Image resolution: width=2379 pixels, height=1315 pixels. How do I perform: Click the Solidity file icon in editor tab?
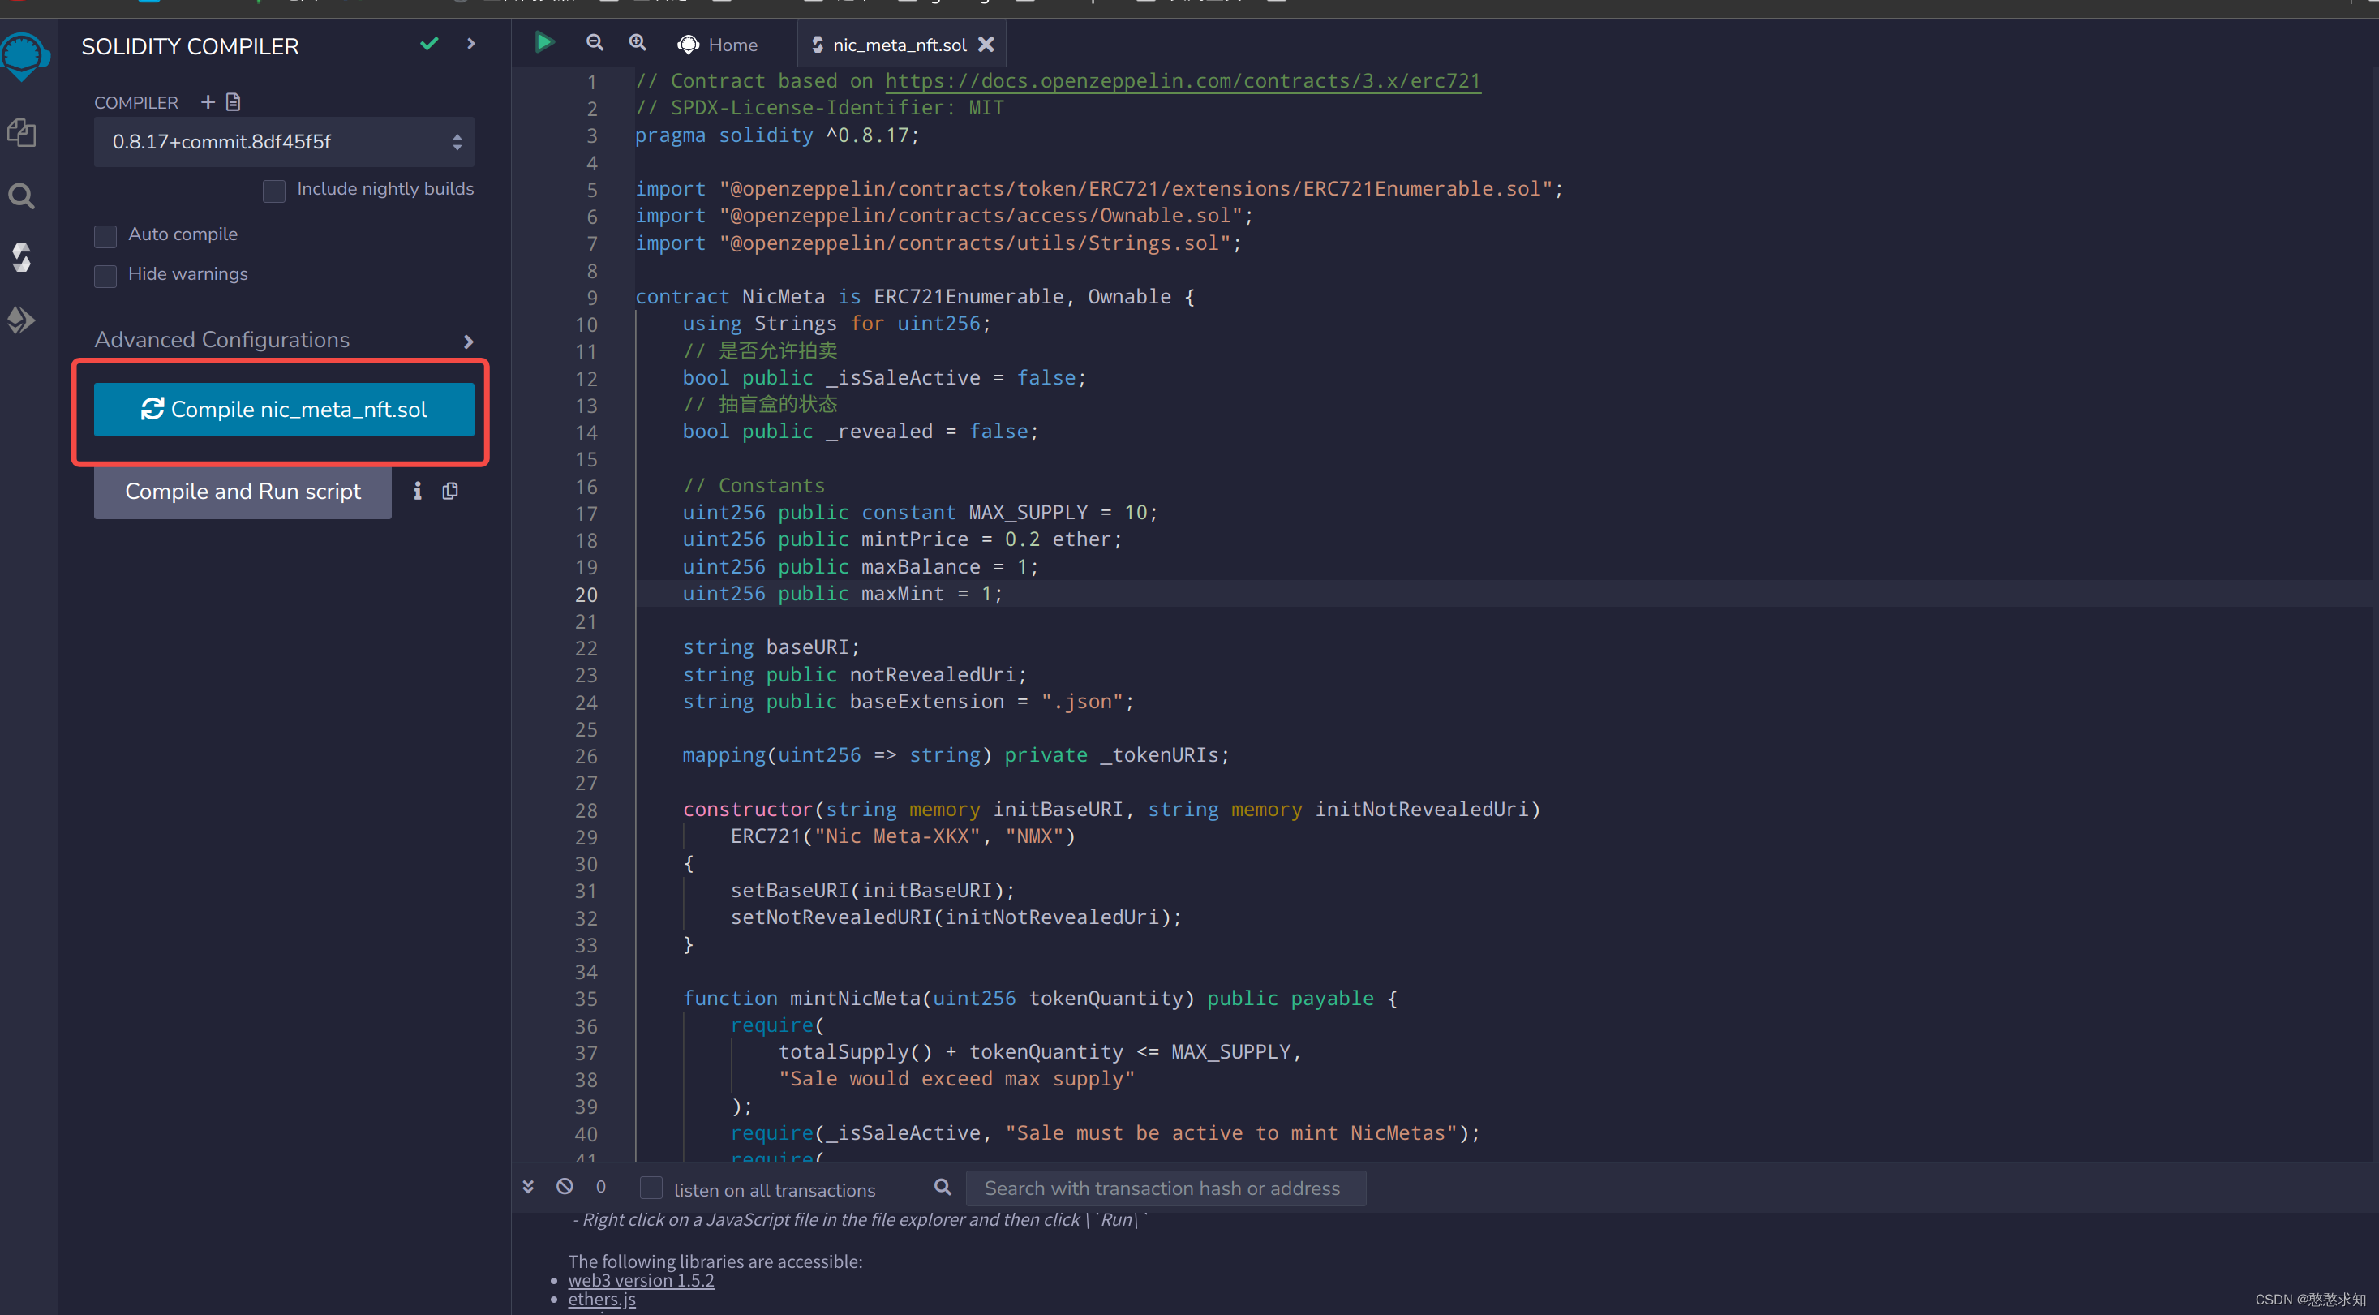tap(818, 45)
